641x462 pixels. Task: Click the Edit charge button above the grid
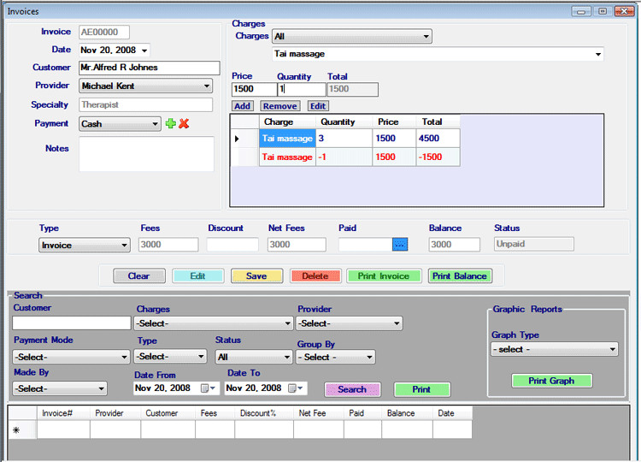tap(318, 106)
